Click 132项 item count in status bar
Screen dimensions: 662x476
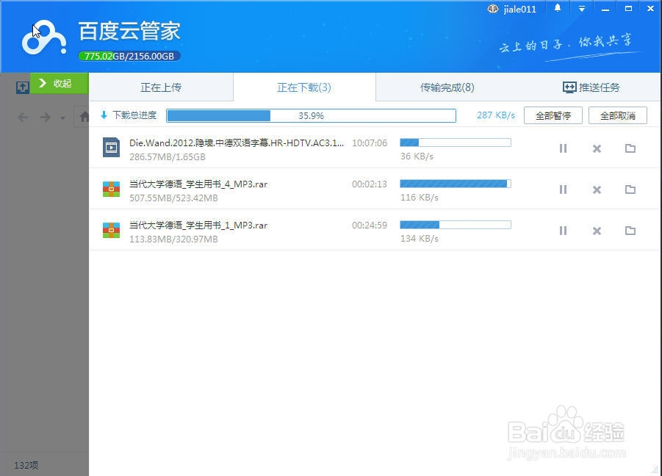[26, 465]
